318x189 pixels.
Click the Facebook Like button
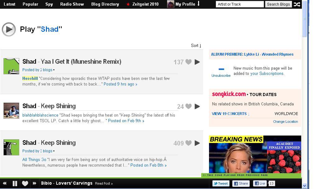[x=260, y=183]
